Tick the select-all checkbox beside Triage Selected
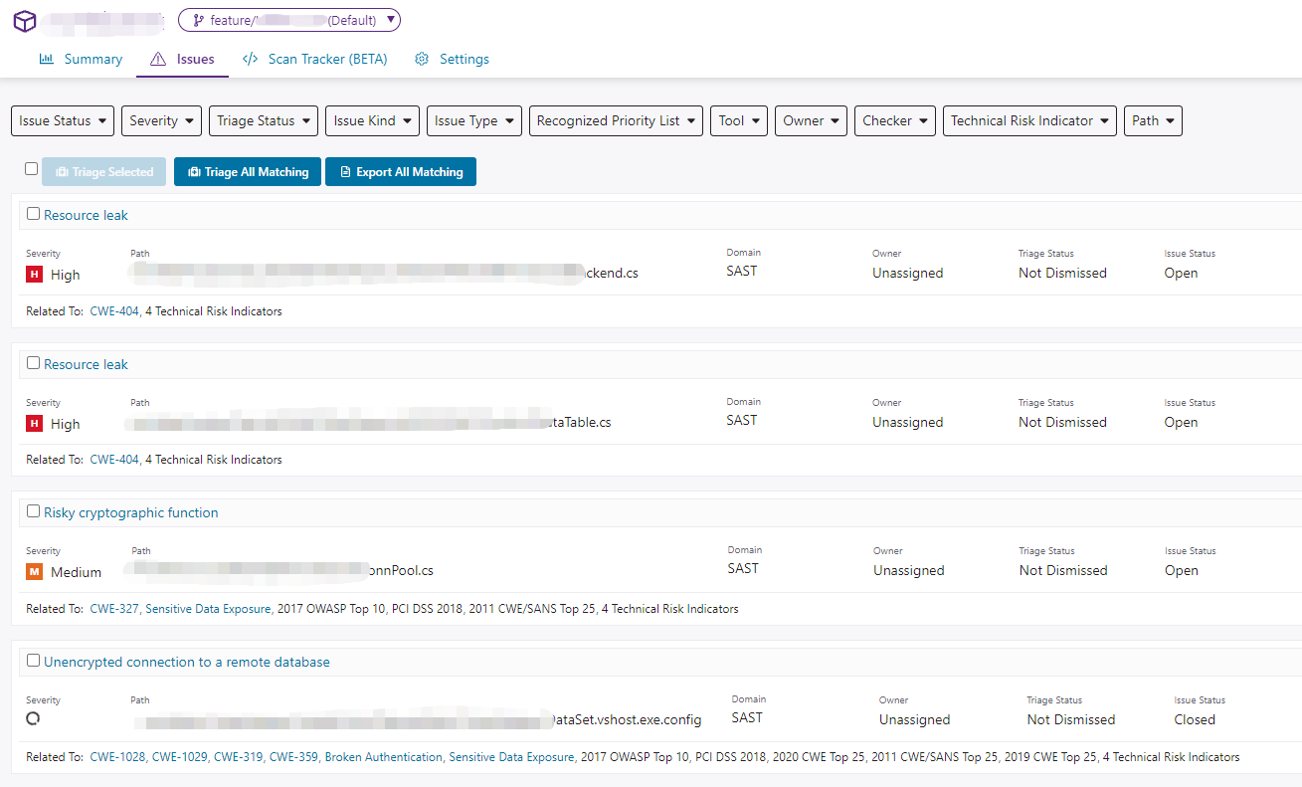This screenshot has width=1302, height=787. point(32,169)
